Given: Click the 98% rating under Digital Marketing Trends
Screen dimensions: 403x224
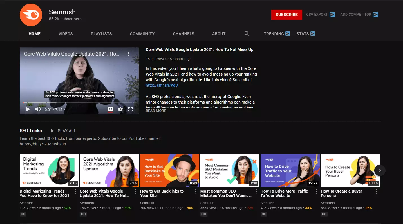Looking at the screenshot, I should pos(68,208).
